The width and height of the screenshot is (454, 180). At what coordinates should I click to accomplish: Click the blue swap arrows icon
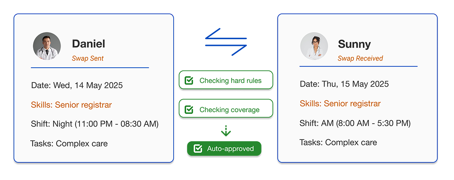click(x=226, y=42)
